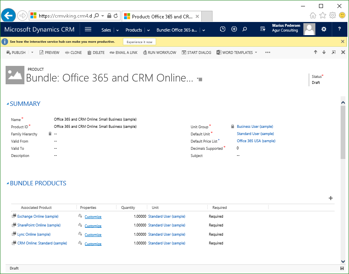This screenshot has height=274, width=349.
Task: Open advanced find filter icon
Action: [263, 29]
